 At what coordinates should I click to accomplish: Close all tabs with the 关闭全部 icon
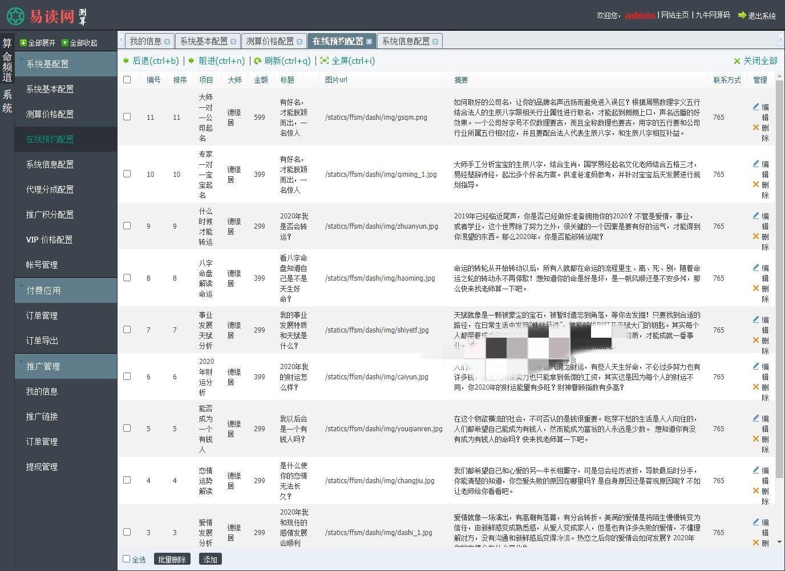tap(737, 60)
